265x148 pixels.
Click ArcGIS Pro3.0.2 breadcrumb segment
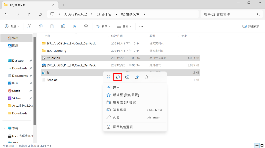click(x=75, y=14)
